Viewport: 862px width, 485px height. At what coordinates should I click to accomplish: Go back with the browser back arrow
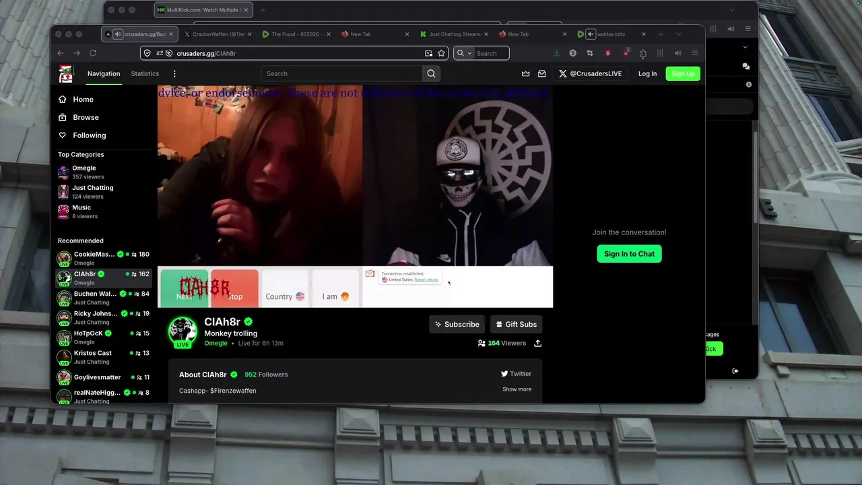pyautogui.click(x=61, y=53)
